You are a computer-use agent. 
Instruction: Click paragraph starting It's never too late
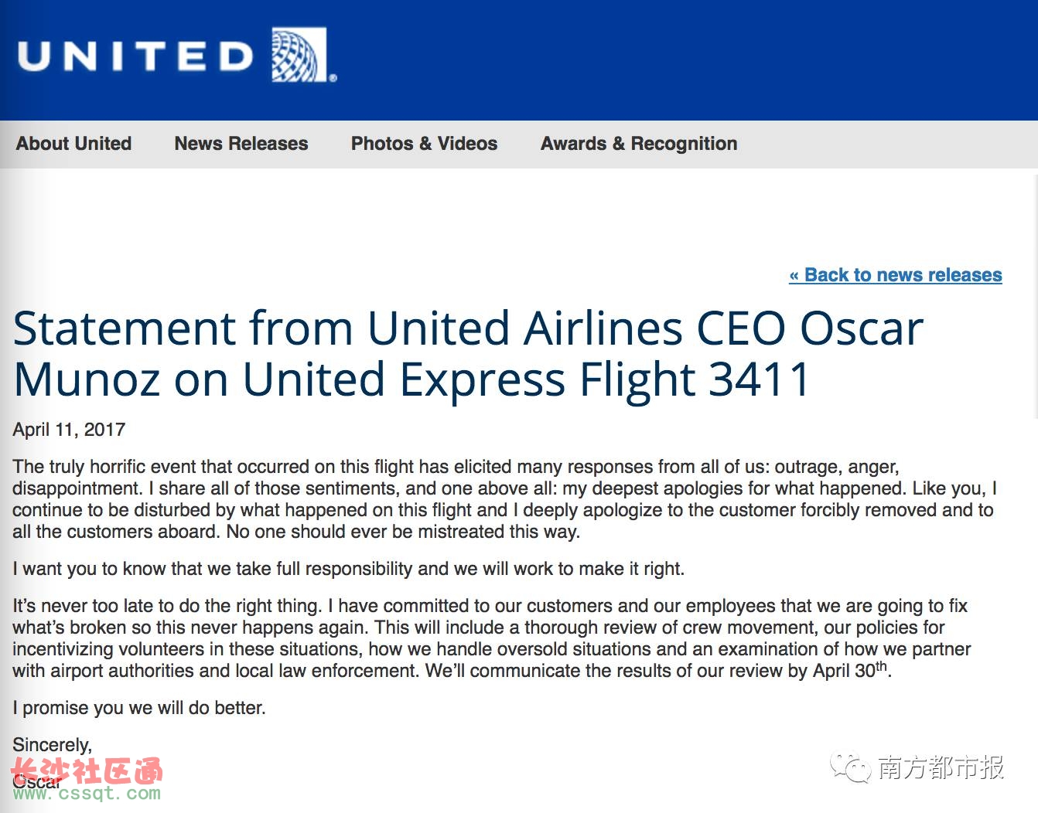pyautogui.click(x=492, y=638)
